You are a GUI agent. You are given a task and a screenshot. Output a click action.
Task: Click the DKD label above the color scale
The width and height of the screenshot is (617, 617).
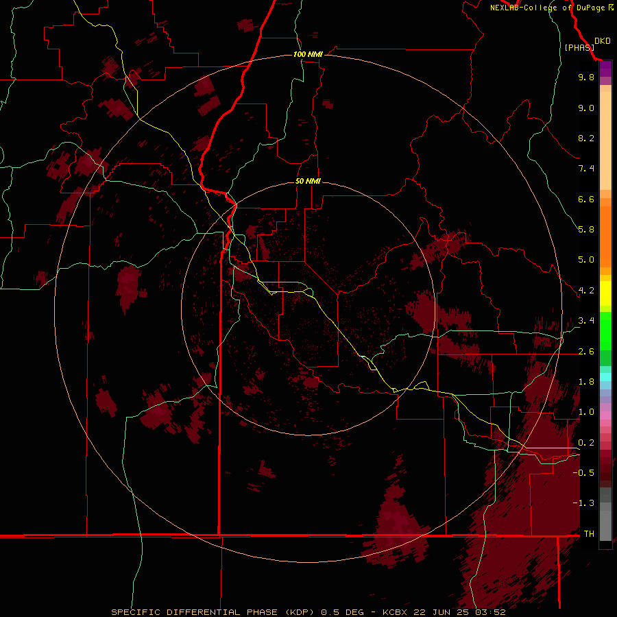603,41
